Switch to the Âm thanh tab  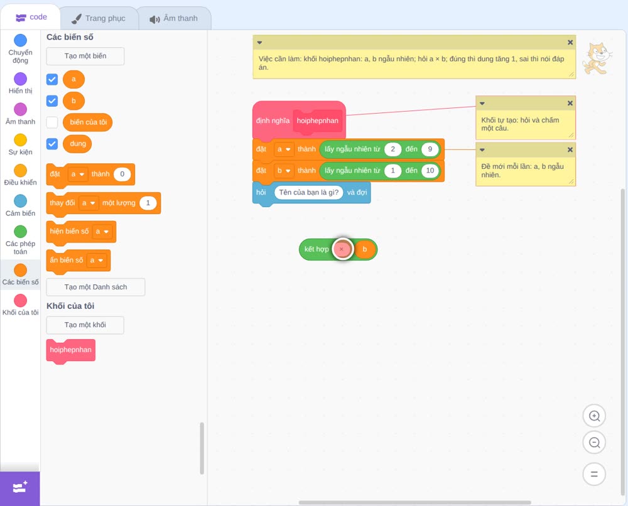[174, 18]
